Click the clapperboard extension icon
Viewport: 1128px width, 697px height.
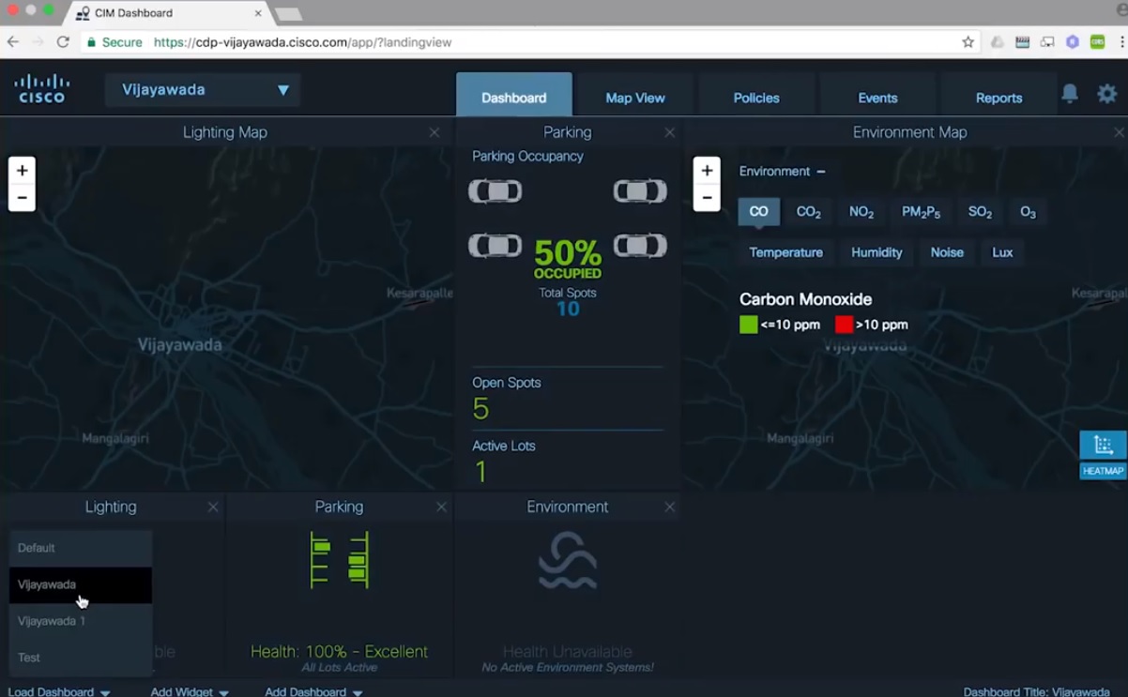(x=1022, y=42)
